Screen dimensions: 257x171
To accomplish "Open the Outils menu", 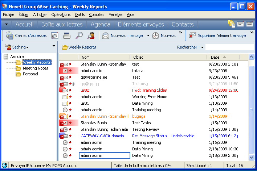I will click(x=80, y=14).
